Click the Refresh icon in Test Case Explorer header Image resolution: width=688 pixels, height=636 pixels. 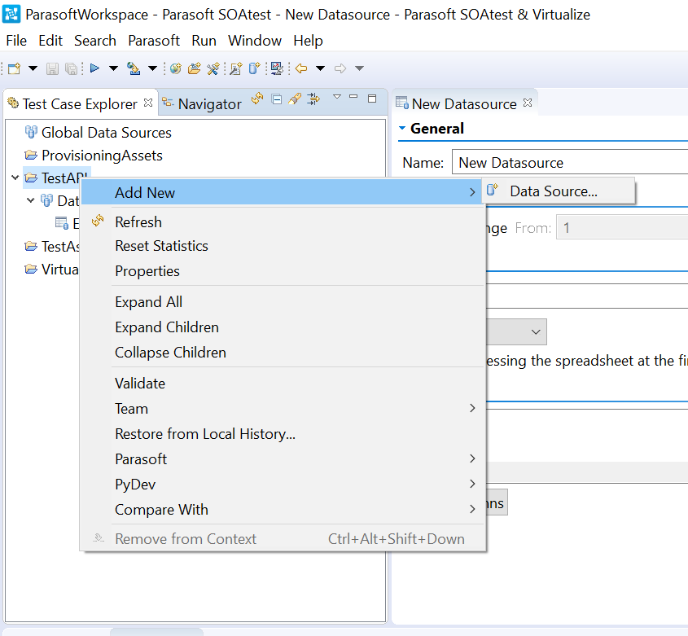(x=257, y=99)
